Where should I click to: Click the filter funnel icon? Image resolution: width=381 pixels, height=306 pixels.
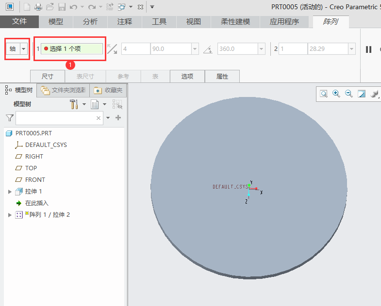[10, 118]
